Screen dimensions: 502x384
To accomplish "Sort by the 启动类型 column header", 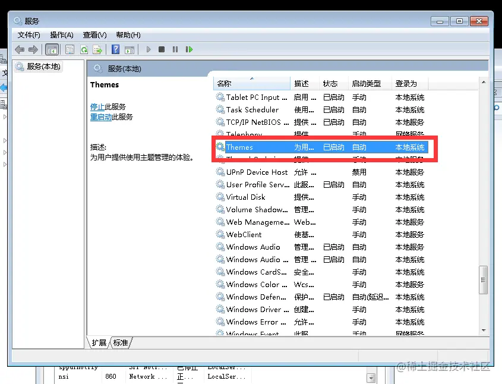I will coord(370,84).
